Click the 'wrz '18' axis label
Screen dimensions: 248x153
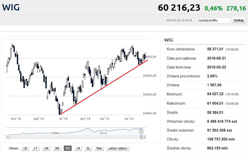pos(16,119)
